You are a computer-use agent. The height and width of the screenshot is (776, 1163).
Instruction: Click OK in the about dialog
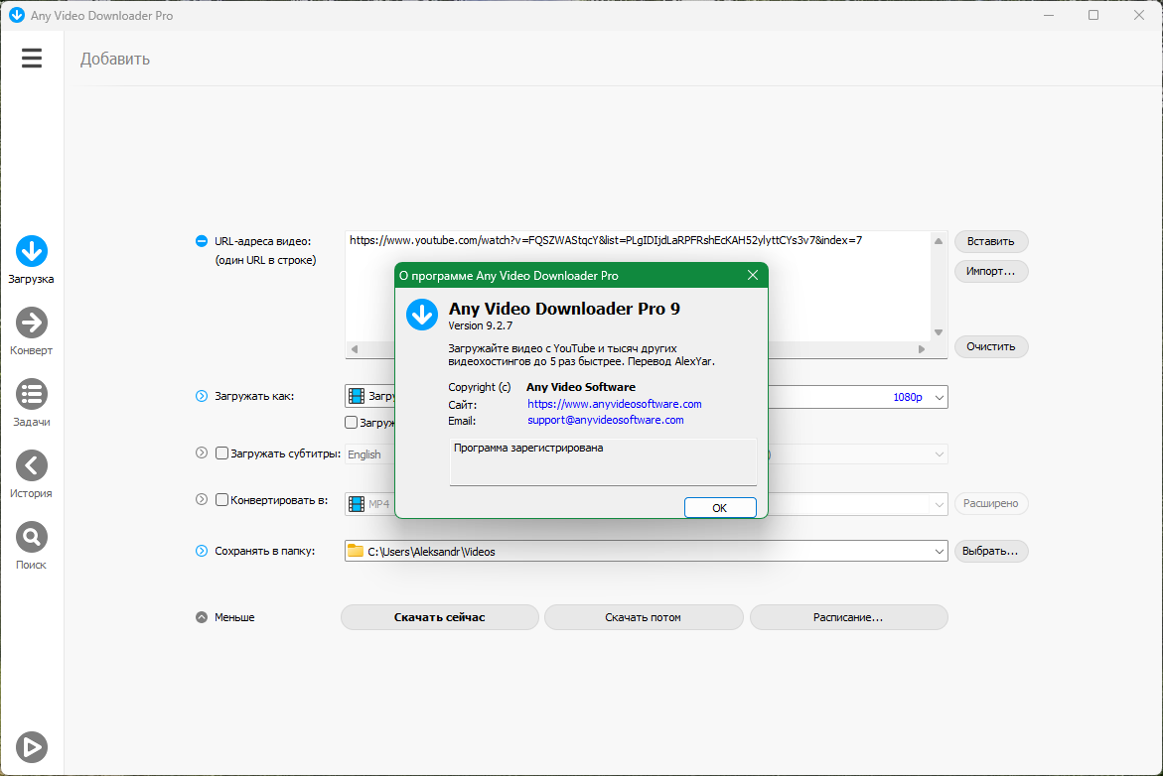point(719,508)
